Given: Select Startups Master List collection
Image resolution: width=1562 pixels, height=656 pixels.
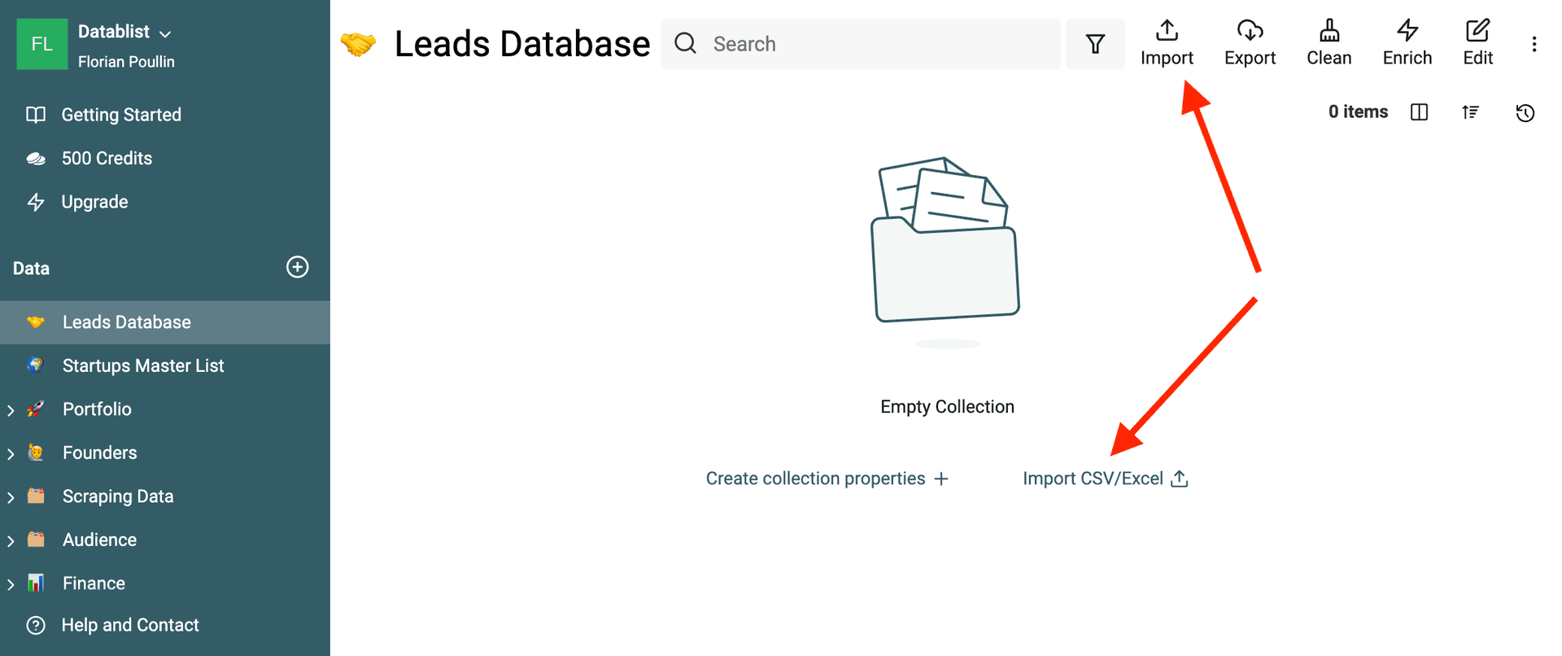Looking at the screenshot, I should 143,366.
